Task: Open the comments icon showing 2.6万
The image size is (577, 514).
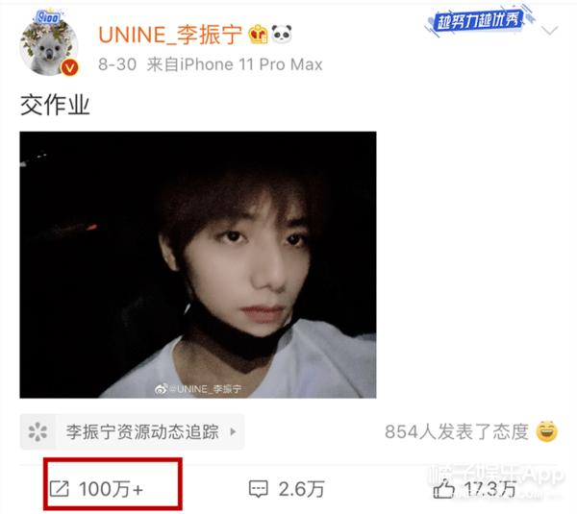Action: click(259, 489)
